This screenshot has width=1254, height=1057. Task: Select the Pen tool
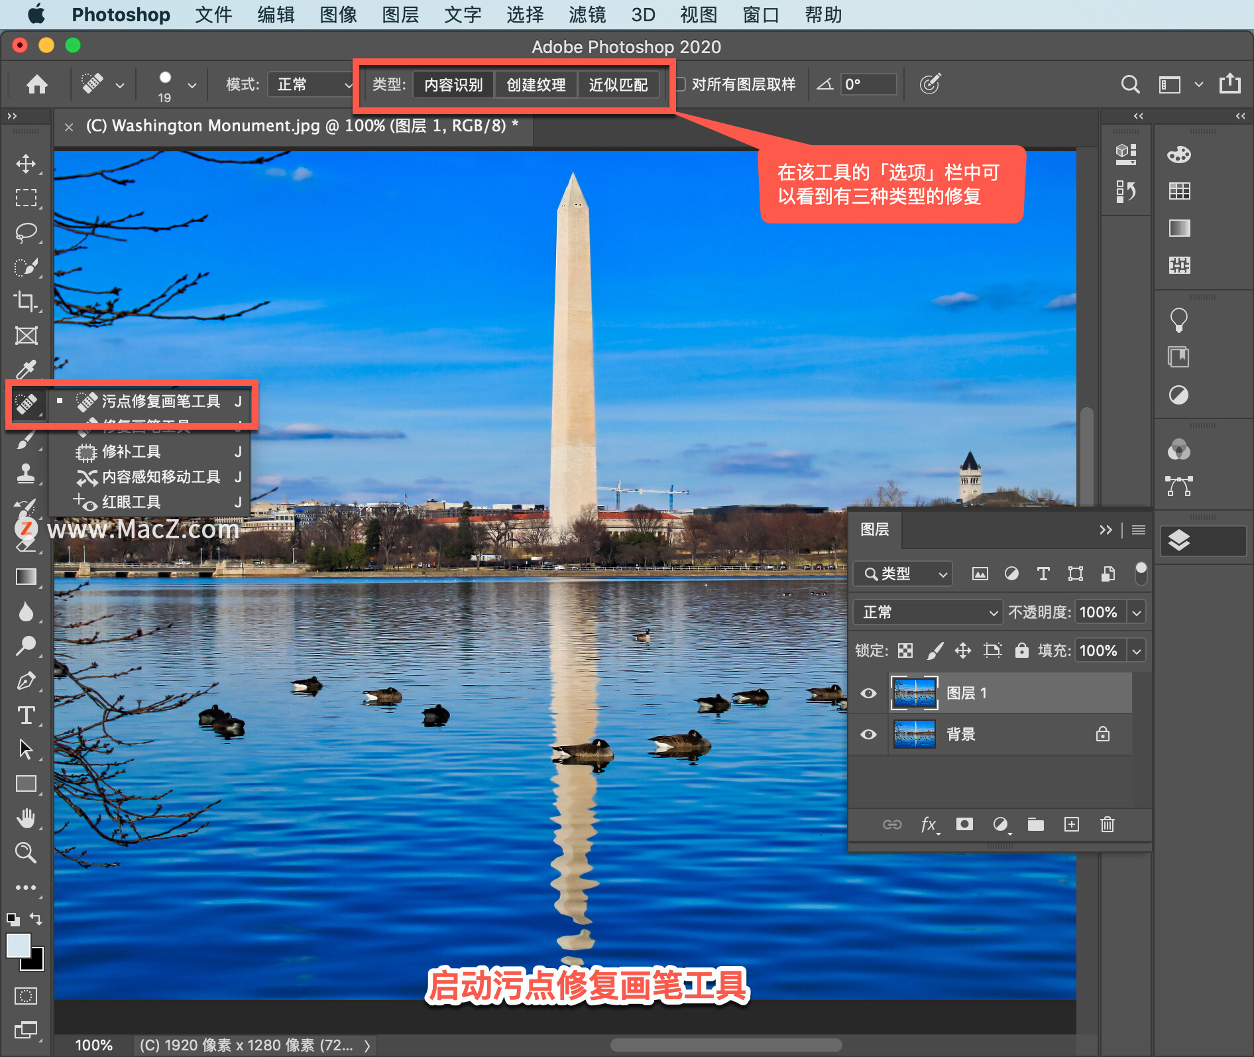[26, 680]
